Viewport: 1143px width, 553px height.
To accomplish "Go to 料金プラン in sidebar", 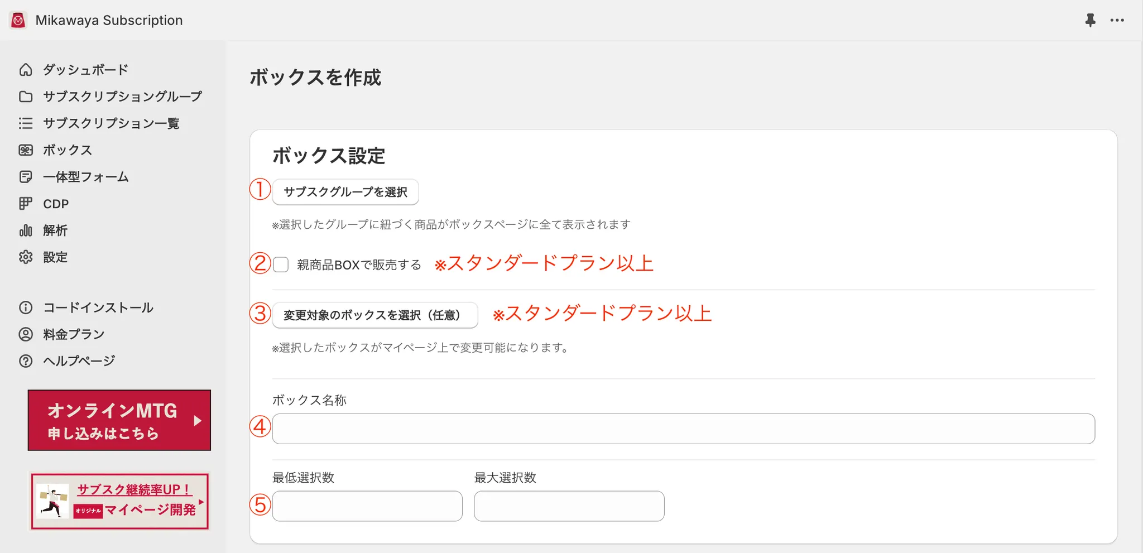I will click(74, 334).
